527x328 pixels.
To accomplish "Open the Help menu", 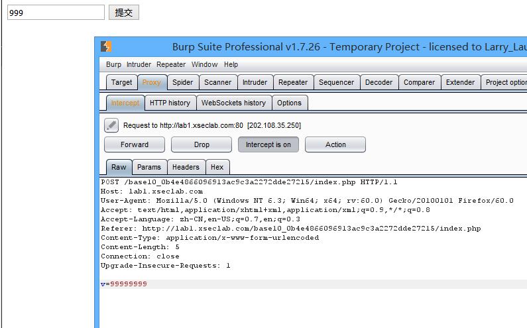I will point(231,64).
